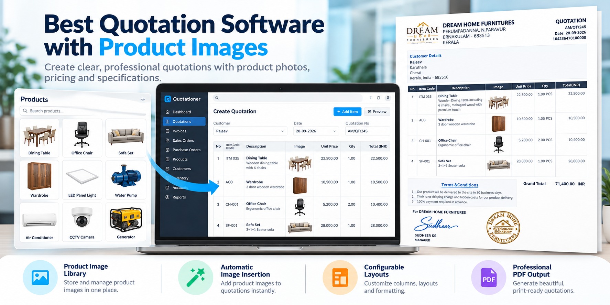Screen dimensions: 610x305
Task: Click the Automatic Image Insertion magic wand icon
Action: coord(195,277)
